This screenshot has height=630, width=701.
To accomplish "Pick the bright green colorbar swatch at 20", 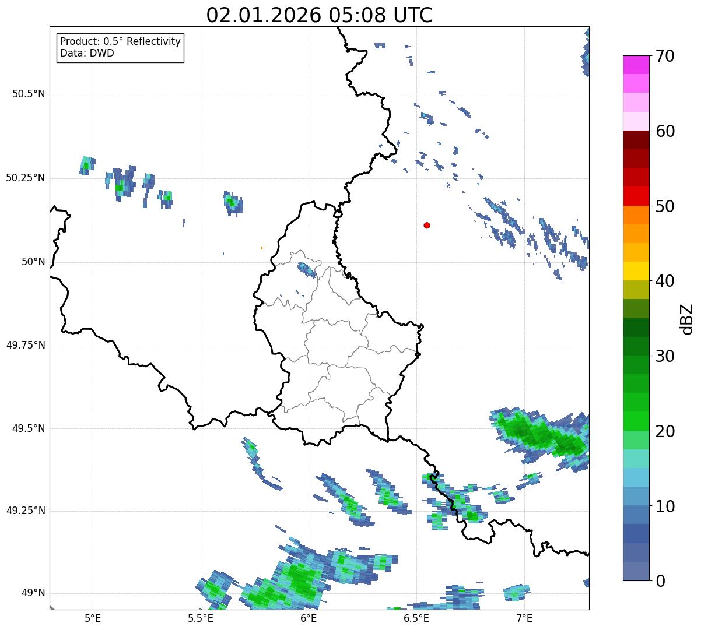I will click(x=636, y=421).
